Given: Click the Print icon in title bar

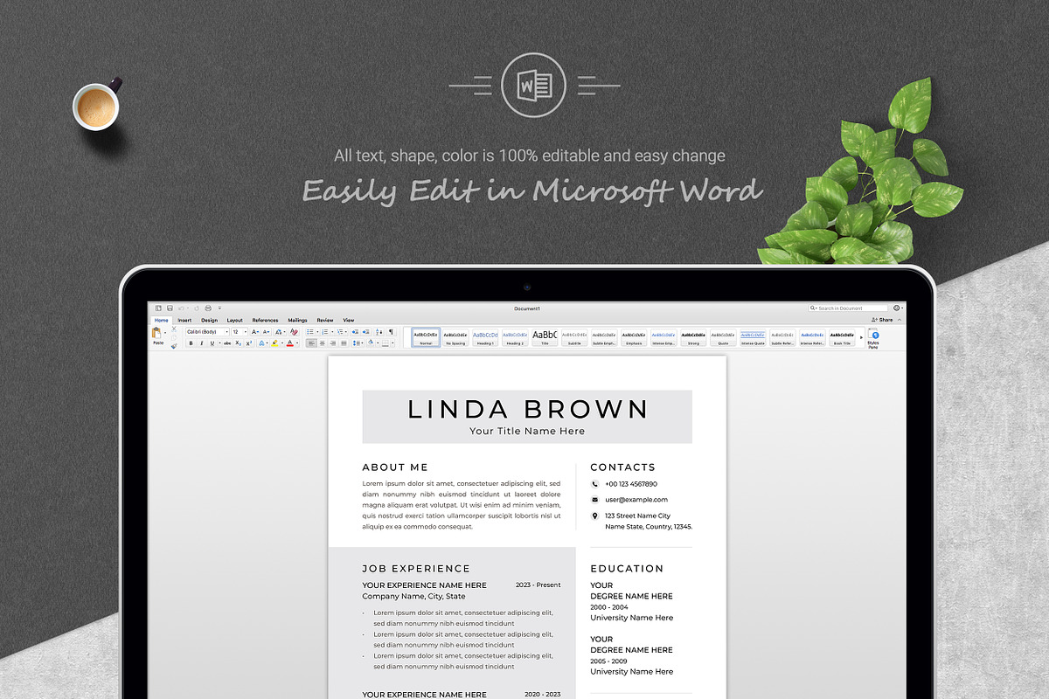Looking at the screenshot, I should coord(208,308).
